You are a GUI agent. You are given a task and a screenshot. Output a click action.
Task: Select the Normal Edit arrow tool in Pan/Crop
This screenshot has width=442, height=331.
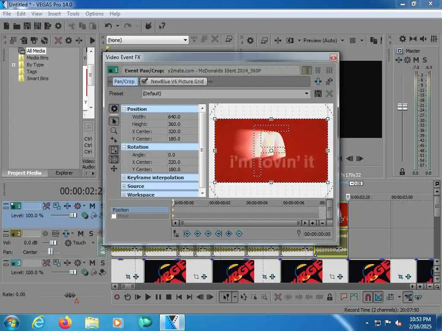pos(114,121)
